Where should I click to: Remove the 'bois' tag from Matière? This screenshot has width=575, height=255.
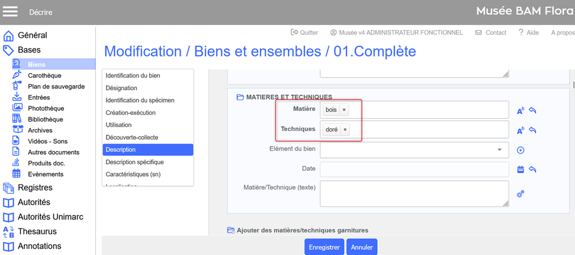click(344, 110)
